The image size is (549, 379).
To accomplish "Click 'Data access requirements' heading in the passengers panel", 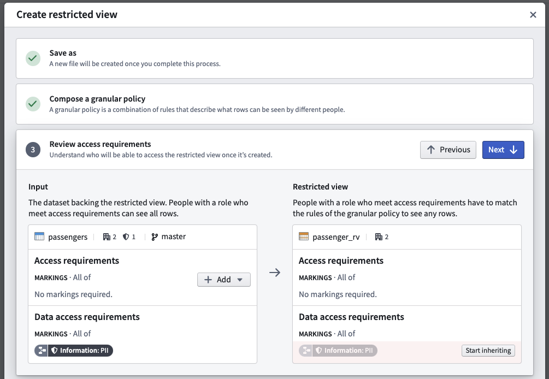I will click(87, 317).
